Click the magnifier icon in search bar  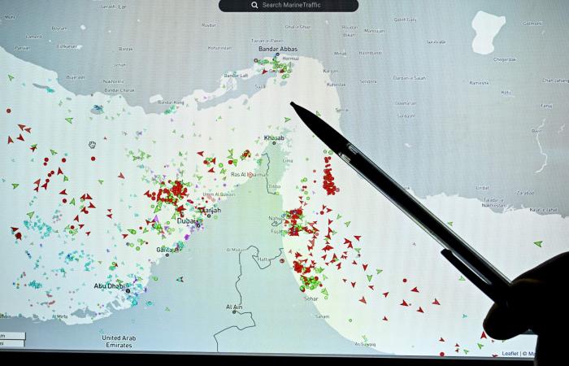click(x=254, y=5)
